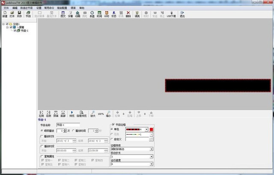The height and width of the screenshot is (175, 274).
Task: Open the 调亮 (brightness) tool
Action: tap(137, 14)
